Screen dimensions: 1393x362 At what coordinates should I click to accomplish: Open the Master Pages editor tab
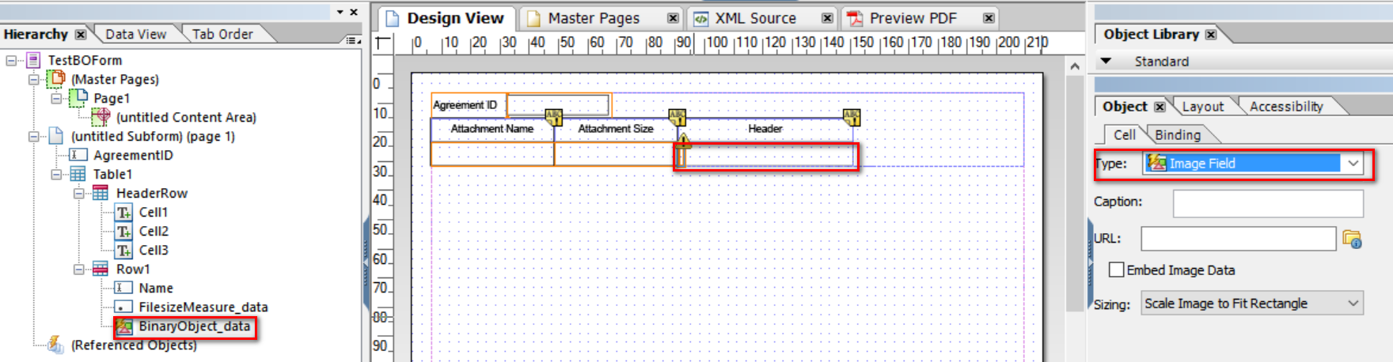(594, 18)
